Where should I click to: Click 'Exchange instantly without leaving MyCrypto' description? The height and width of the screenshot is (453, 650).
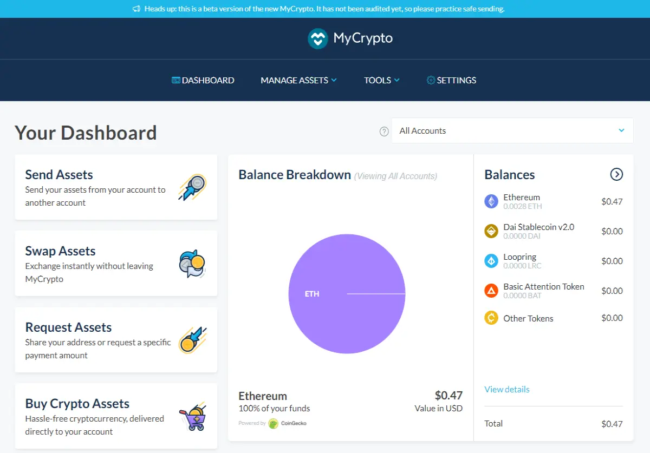pos(89,273)
